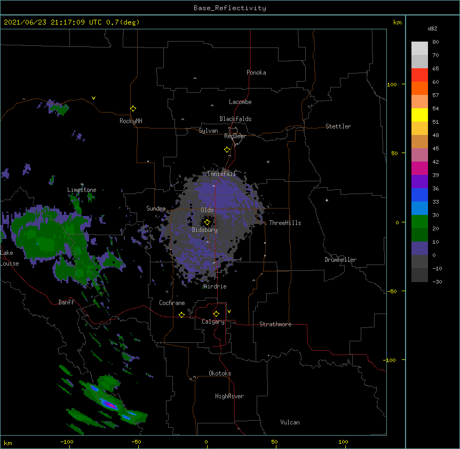The height and width of the screenshot is (449, 460).
Task: Select the 10 dBZ slate-purple swatch
Action: pos(419,248)
